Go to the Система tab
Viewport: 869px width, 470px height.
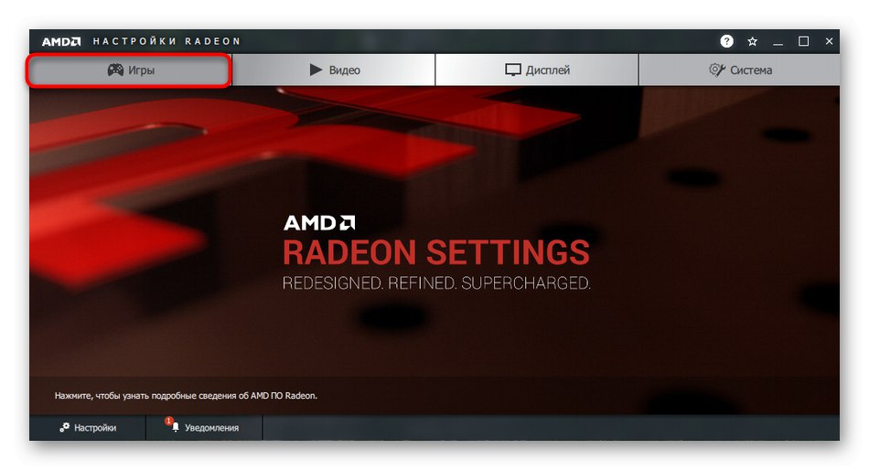point(740,69)
